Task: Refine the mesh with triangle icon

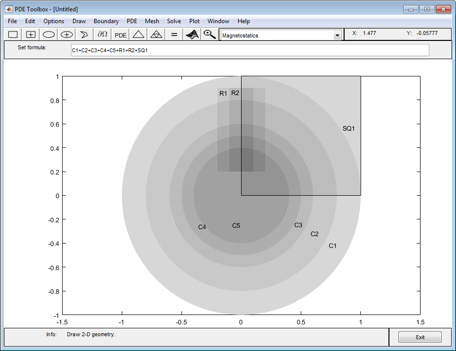Action: (156, 35)
